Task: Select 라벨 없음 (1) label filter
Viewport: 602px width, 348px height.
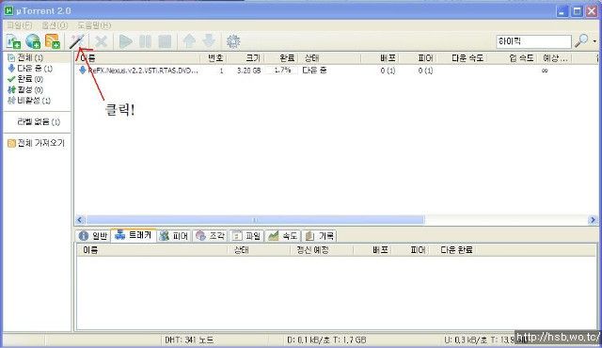Action: pos(39,122)
